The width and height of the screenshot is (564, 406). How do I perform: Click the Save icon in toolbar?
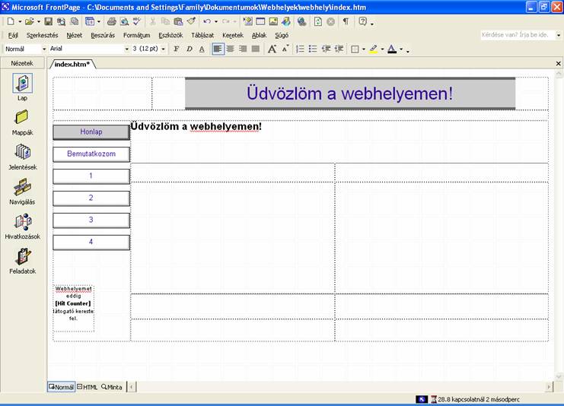(49, 21)
